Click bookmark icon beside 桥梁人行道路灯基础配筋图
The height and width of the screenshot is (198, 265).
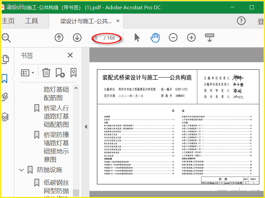tap(37, 108)
